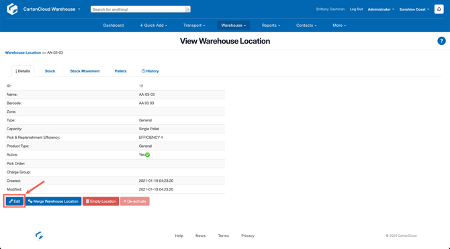Click the View Warehouse Location heading
Screen dimensions: 450x249
click(x=225, y=41)
